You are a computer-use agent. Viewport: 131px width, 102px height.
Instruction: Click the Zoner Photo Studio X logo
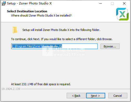122,14
